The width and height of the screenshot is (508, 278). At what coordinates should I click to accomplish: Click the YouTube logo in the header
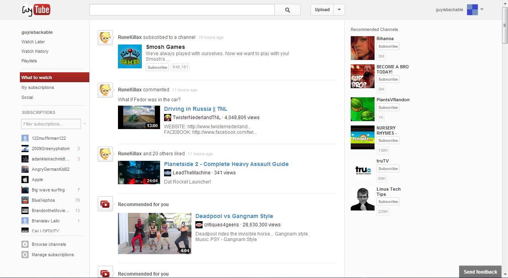pyautogui.click(x=36, y=10)
